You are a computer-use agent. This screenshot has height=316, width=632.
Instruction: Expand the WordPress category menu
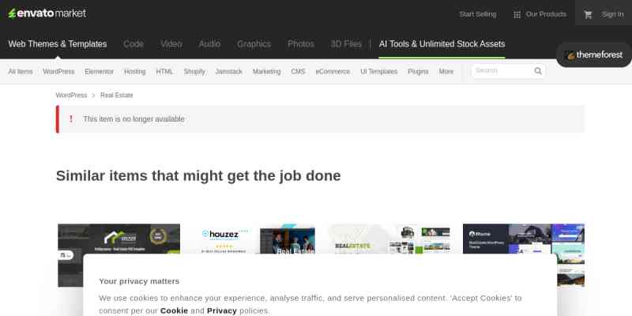(x=58, y=72)
